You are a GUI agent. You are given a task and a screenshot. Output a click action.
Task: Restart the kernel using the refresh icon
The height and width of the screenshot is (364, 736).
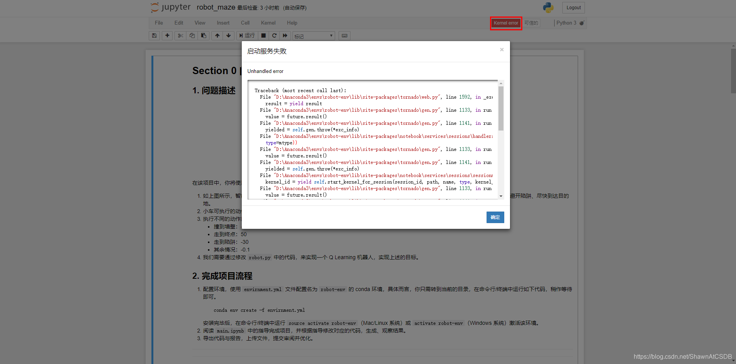[x=274, y=35]
